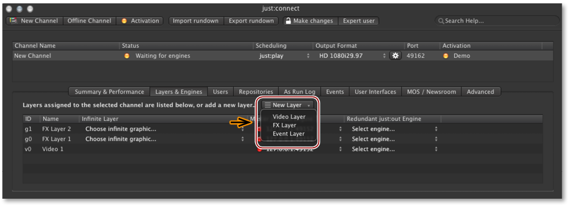Open the Users tab

pos(221,92)
